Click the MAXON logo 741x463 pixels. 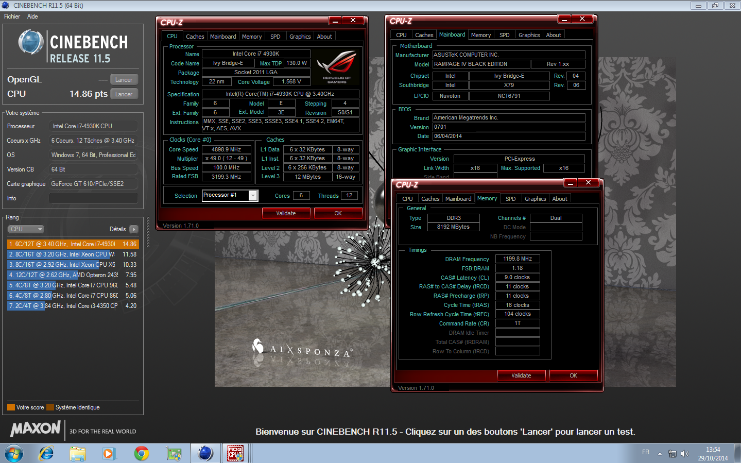36,428
